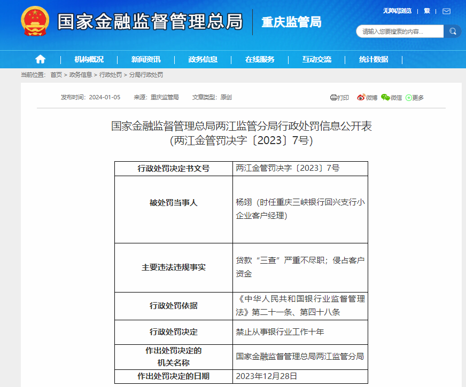
Task: Click the publish date 2024-01-05
Action: click(105, 97)
